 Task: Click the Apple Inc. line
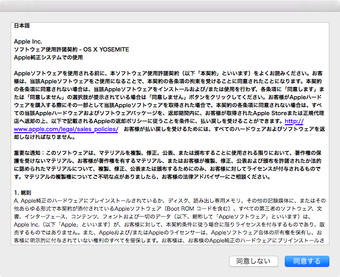click(28, 41)
